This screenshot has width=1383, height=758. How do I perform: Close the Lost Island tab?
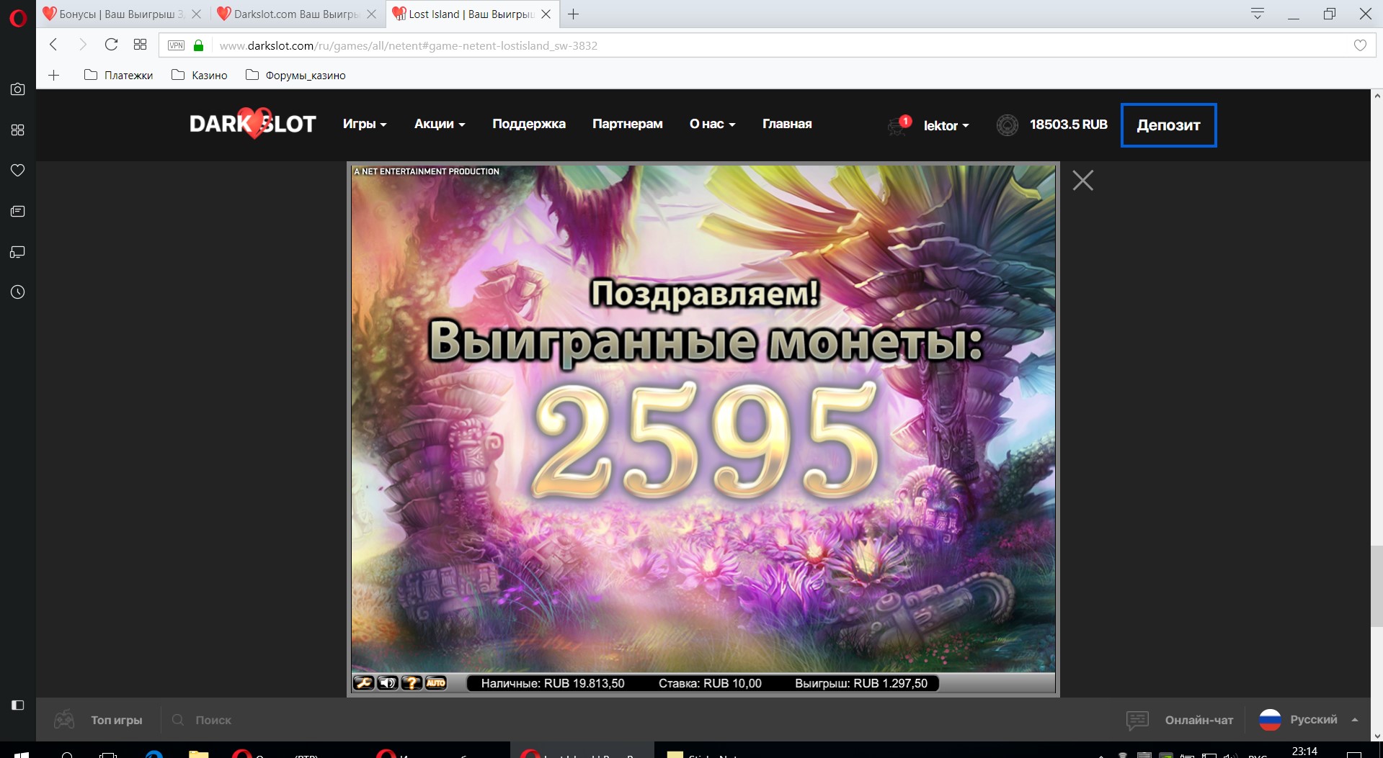546,14
